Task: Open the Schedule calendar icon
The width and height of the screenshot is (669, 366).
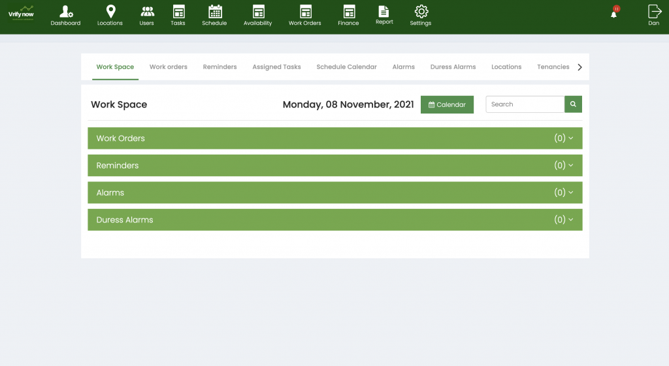Action: pos(214,12)
